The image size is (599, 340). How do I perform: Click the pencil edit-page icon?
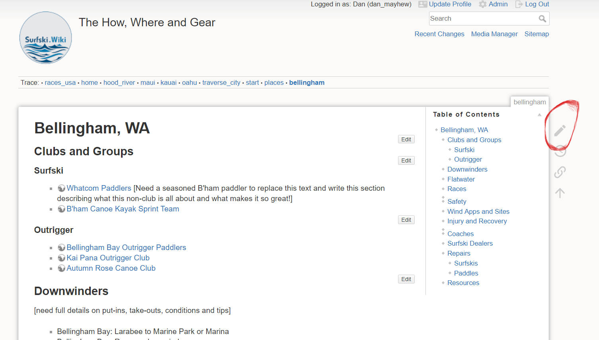560,131
